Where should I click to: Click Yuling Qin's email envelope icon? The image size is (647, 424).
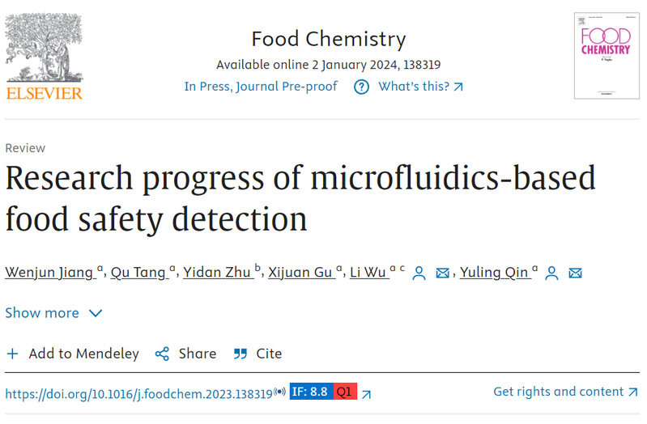tap(575, 273)
